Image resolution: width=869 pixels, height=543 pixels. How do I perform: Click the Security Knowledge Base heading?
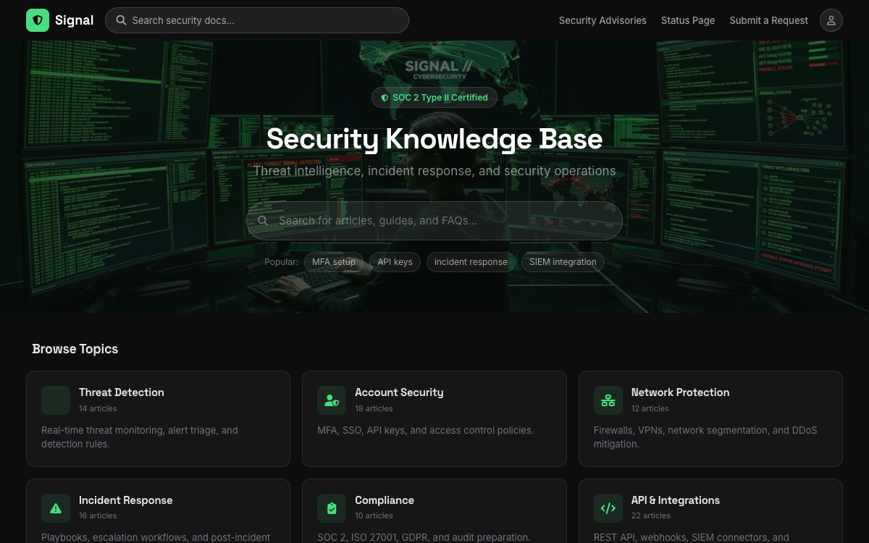click(434, 139)
